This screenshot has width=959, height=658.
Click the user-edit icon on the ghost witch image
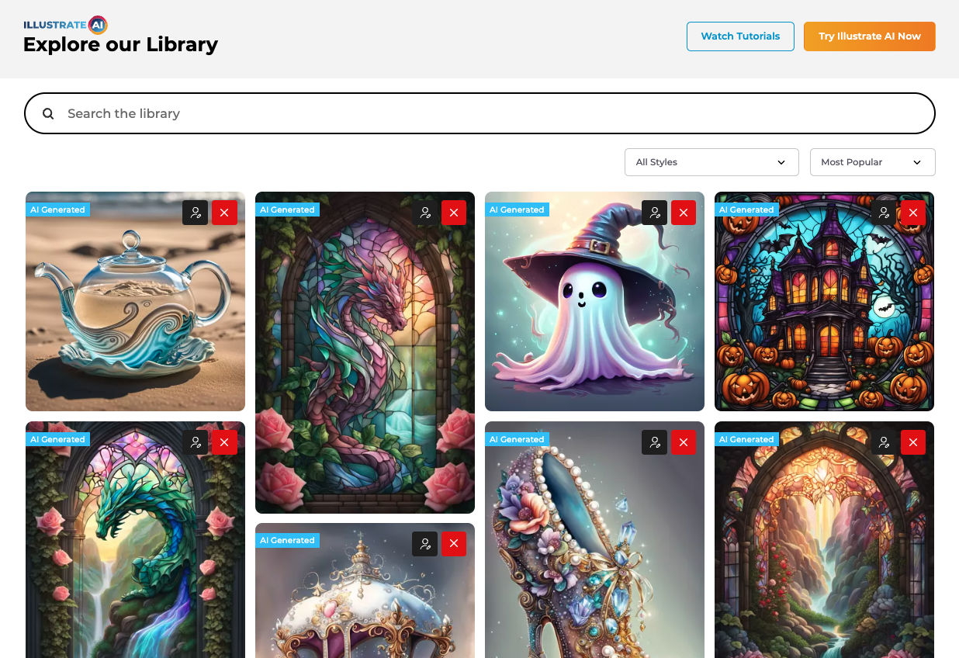click(x=655, y=213)
